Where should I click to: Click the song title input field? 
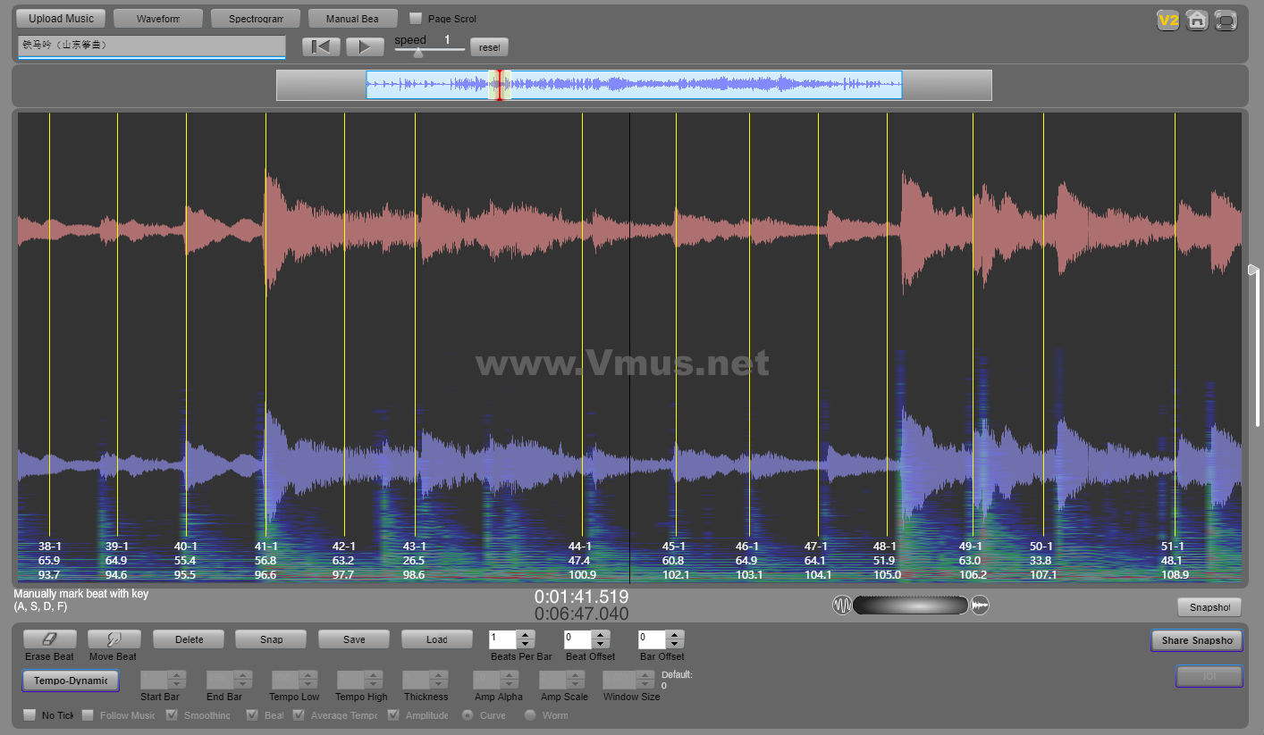pyautogui.click(x=151, y=46)
